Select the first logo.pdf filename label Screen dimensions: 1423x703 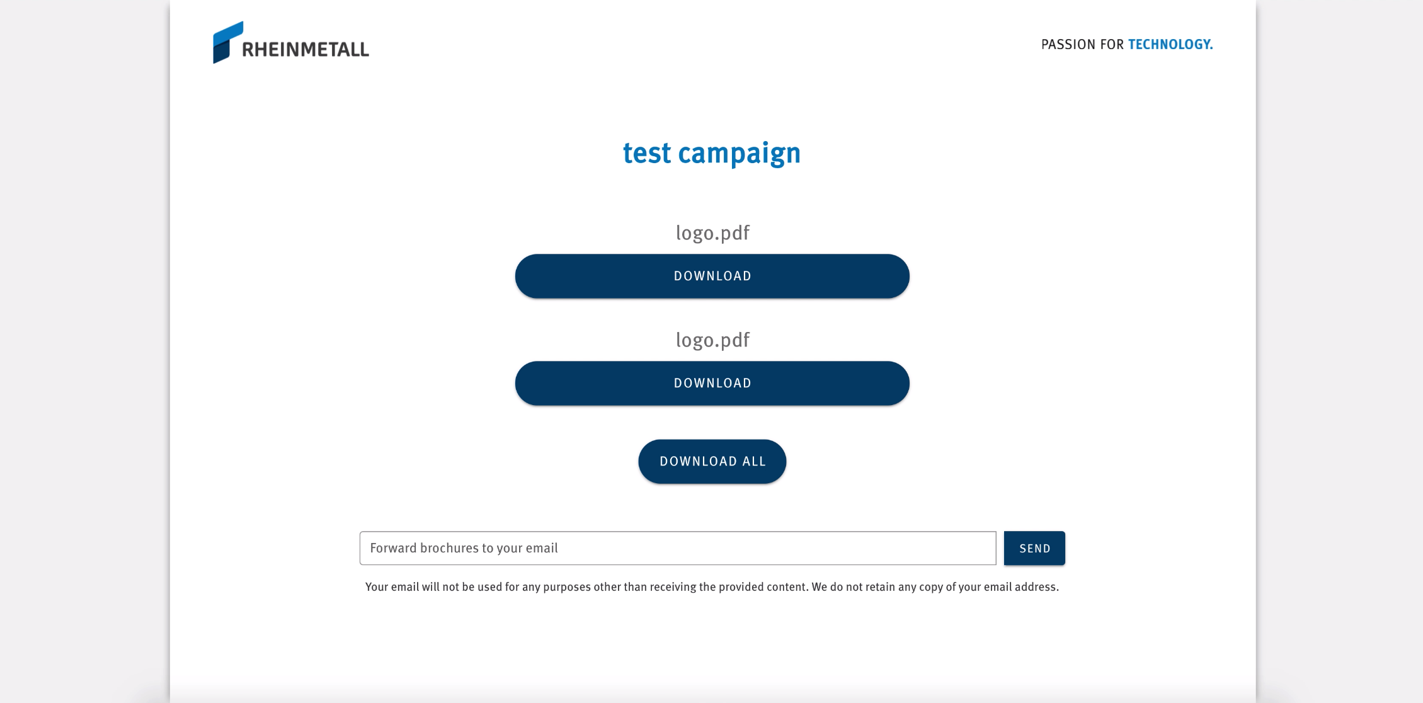click(712, 233)
